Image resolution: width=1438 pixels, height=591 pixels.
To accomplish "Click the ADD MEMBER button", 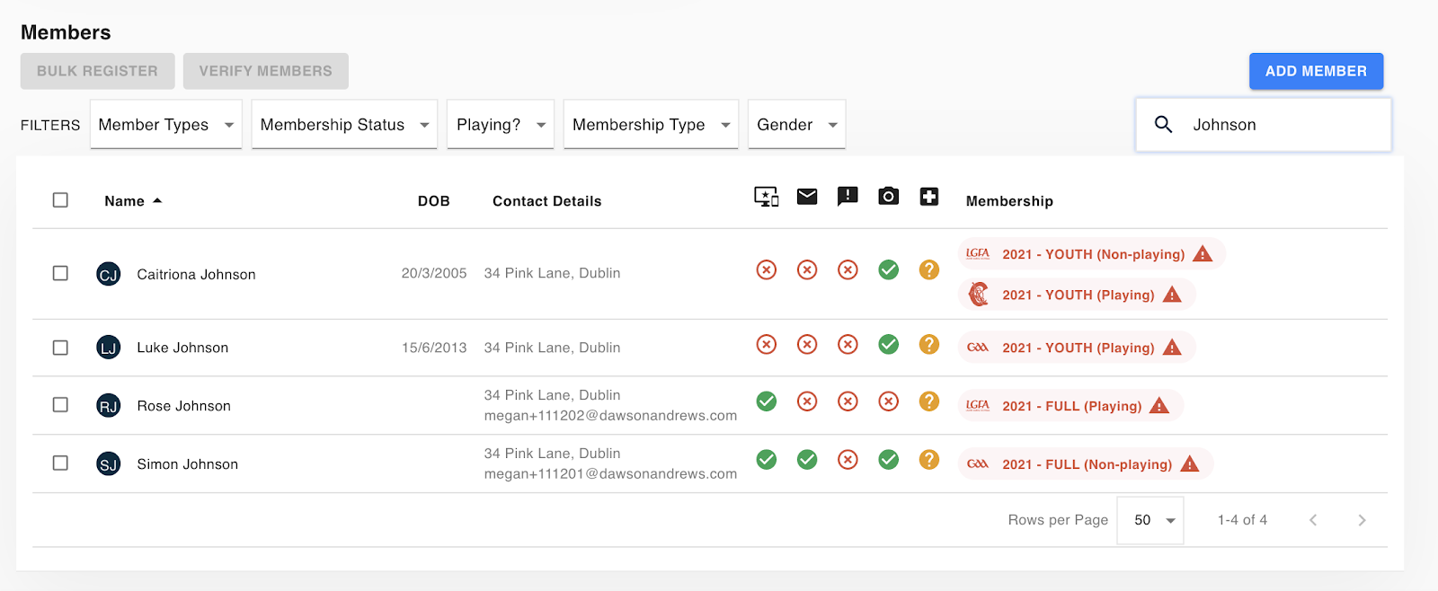I will point(1316,71).
